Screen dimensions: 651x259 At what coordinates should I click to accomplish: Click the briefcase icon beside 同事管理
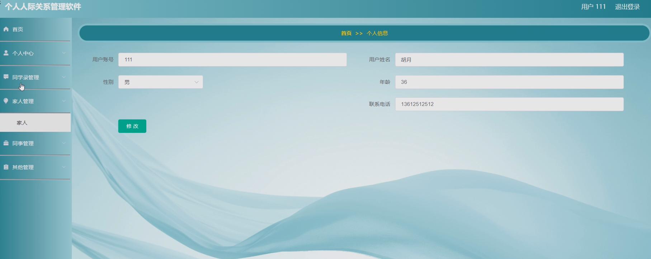(6, 143)
